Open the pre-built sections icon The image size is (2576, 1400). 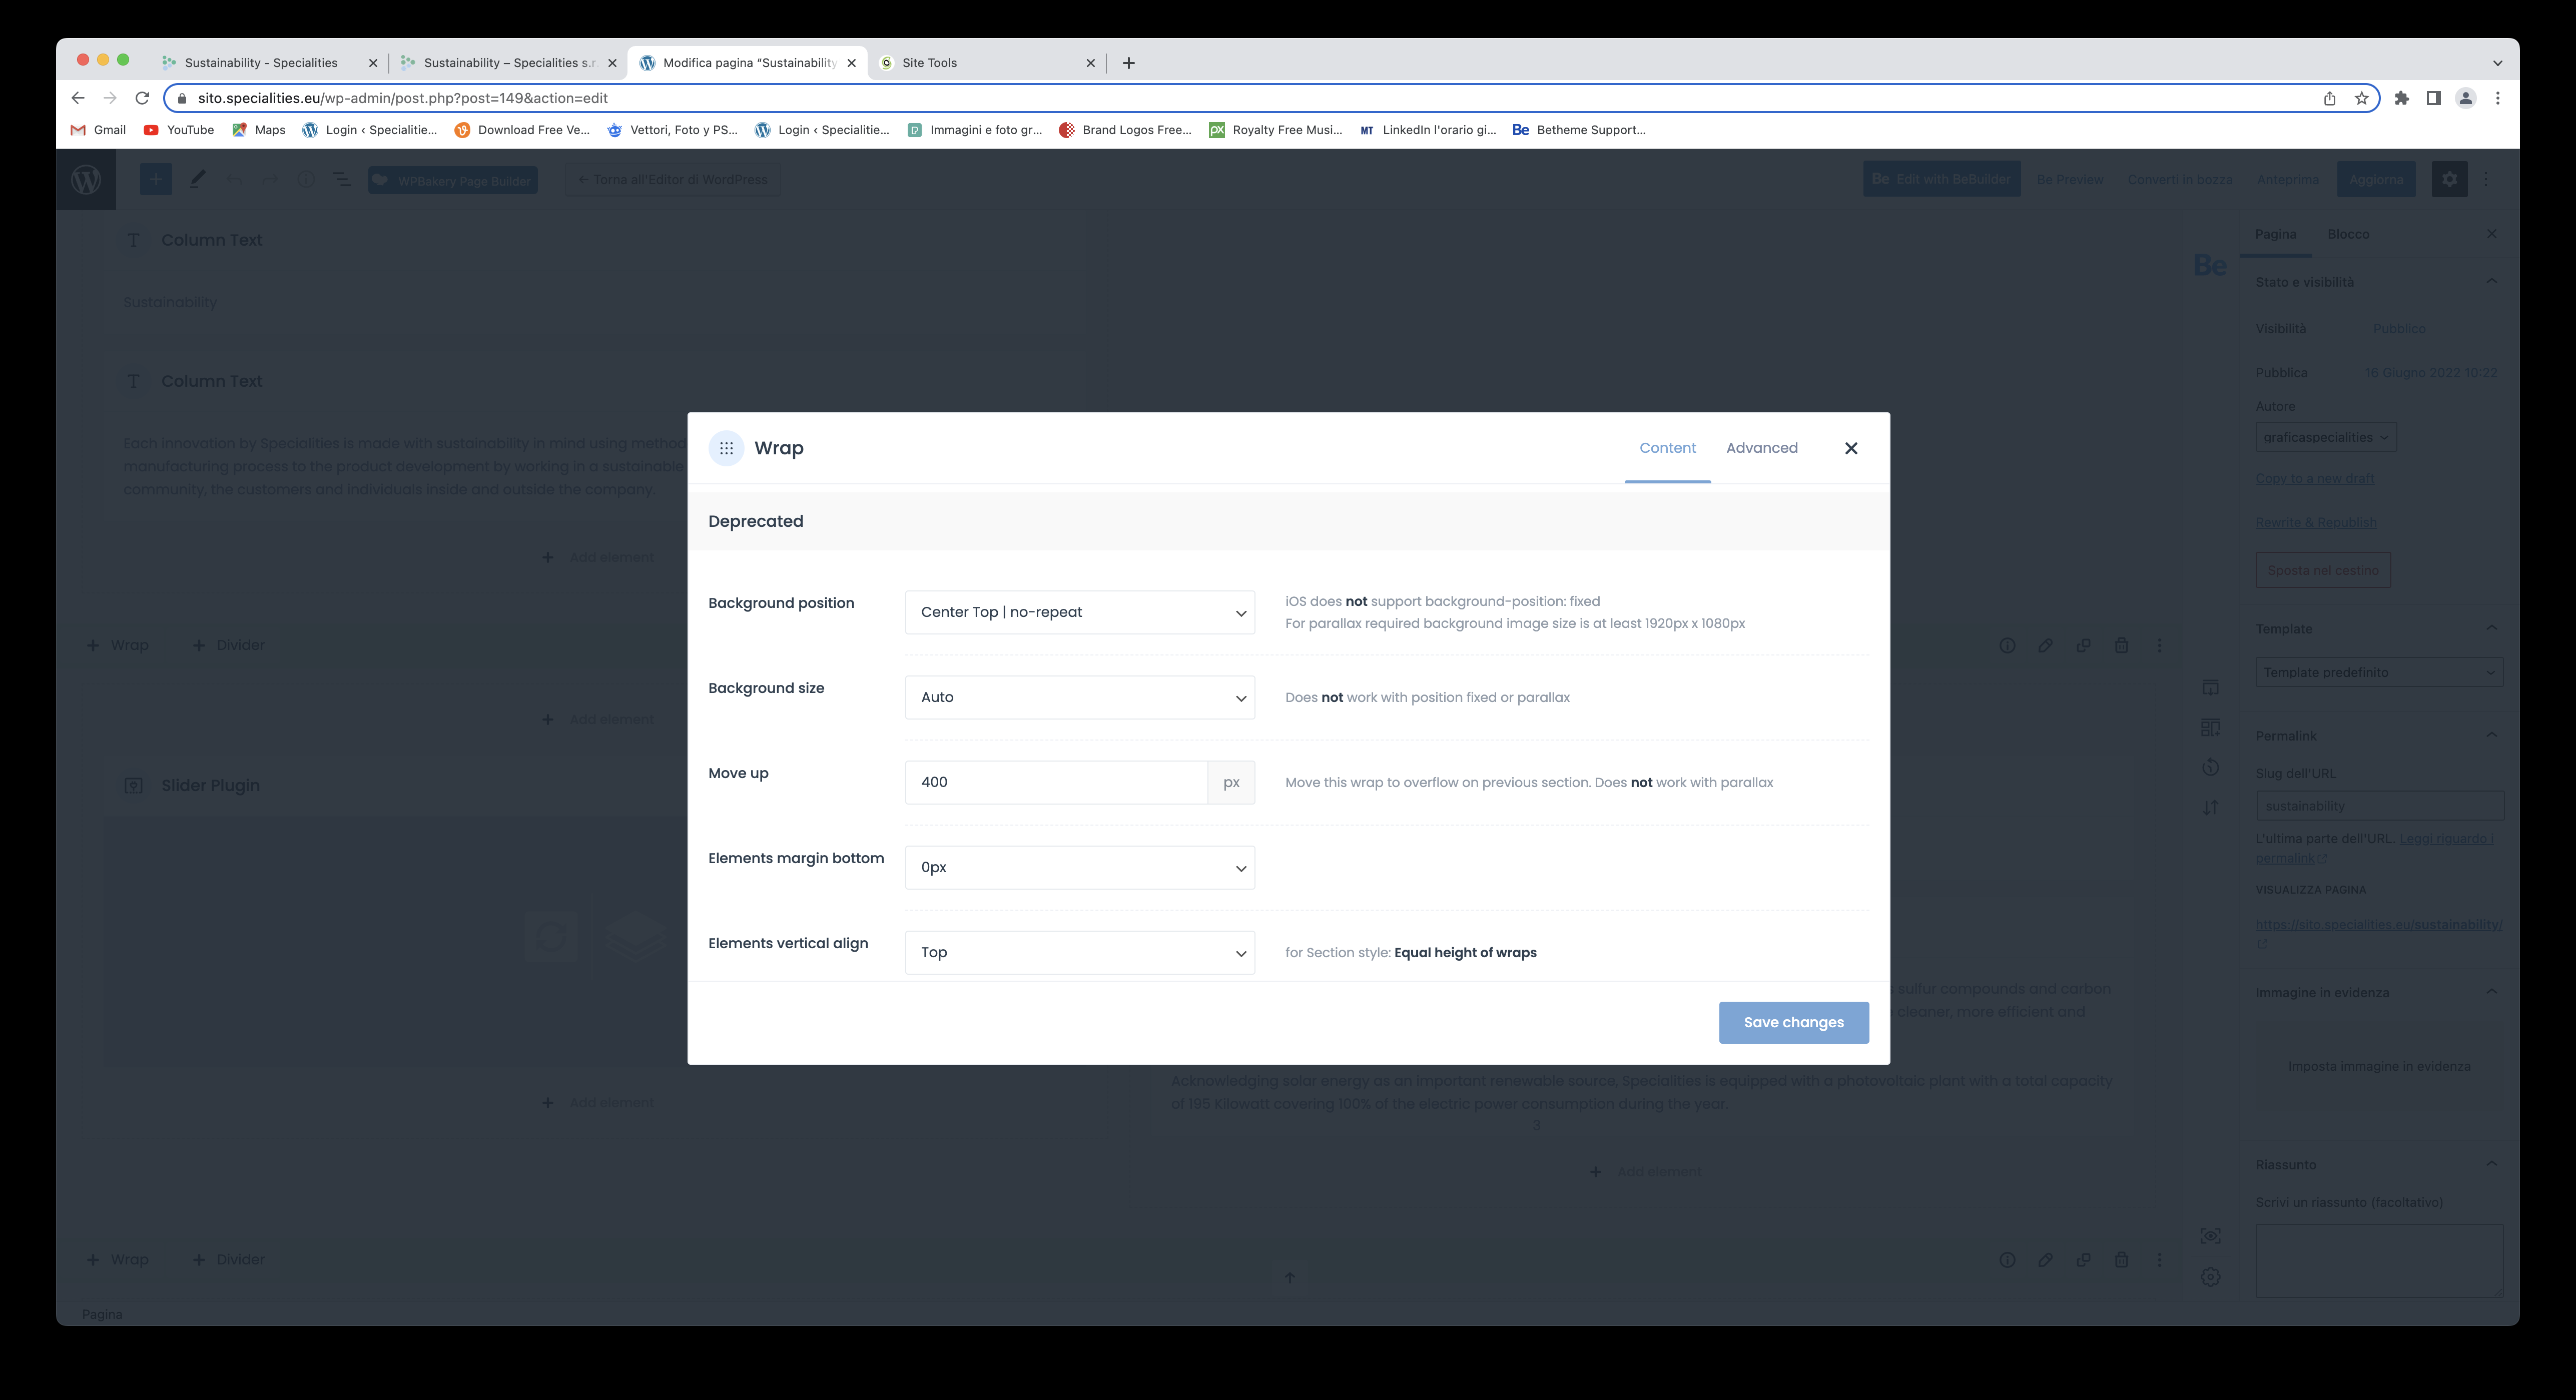[x=2210, y=727]
